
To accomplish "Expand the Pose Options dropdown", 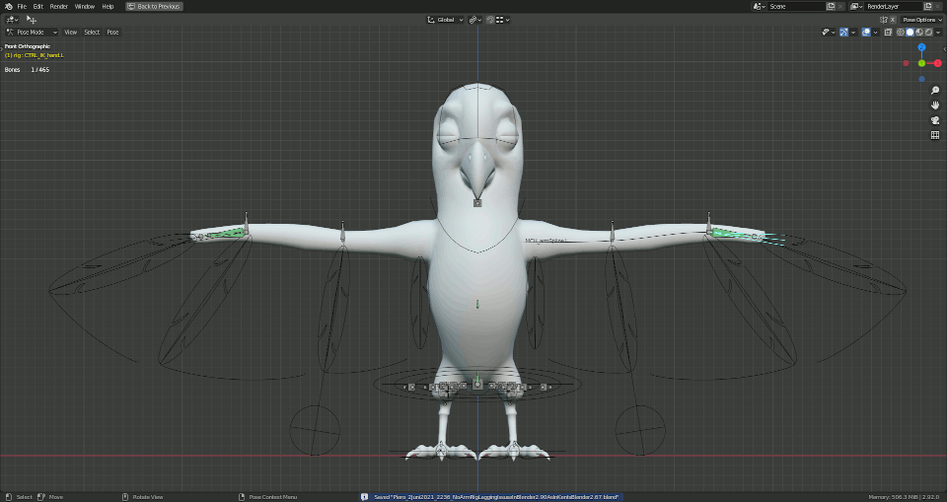I will coord(922,20).
